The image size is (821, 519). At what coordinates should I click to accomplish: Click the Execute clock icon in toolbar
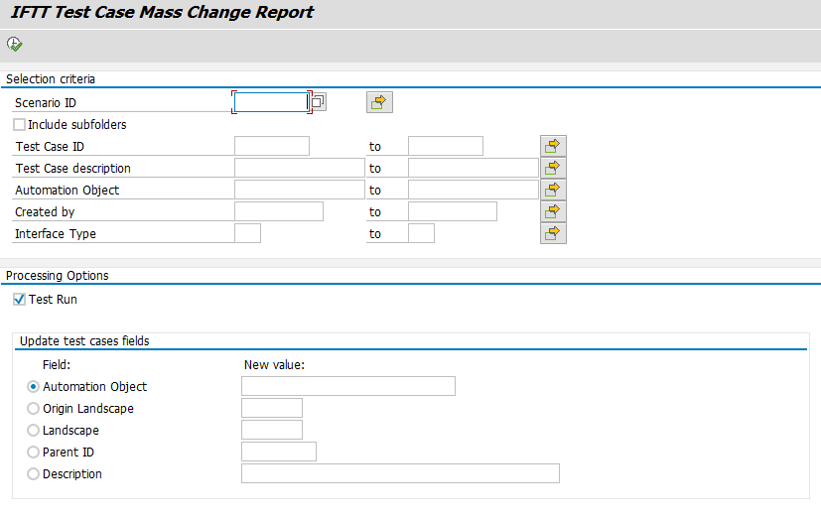(x=14, y=44)
